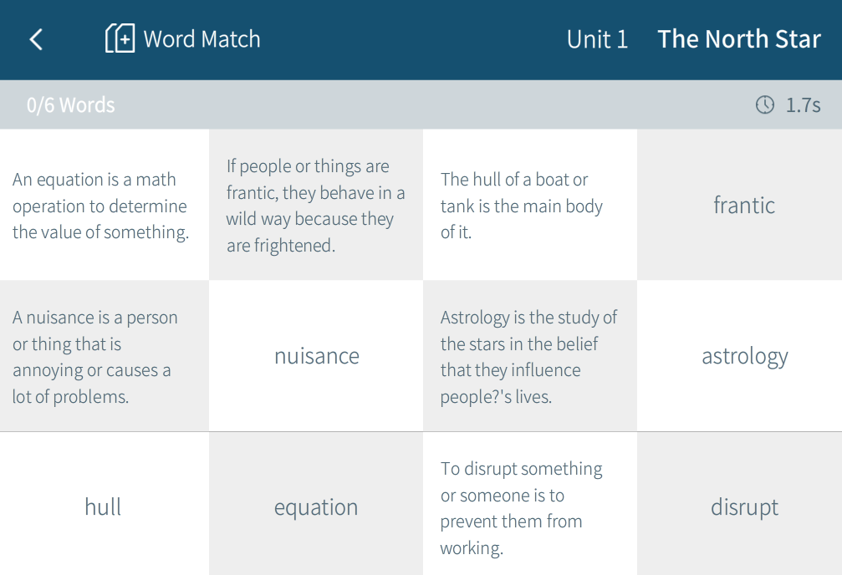Click the 'To disrupt something' definition
842x575 pixels.
(529, 506)
